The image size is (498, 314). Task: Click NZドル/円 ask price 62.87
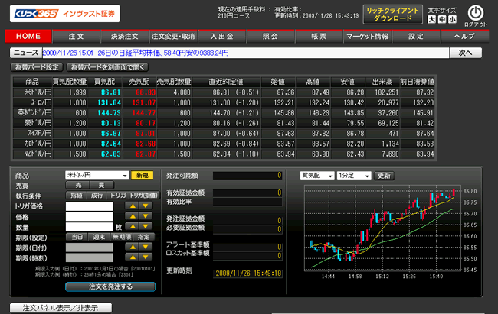146,154
